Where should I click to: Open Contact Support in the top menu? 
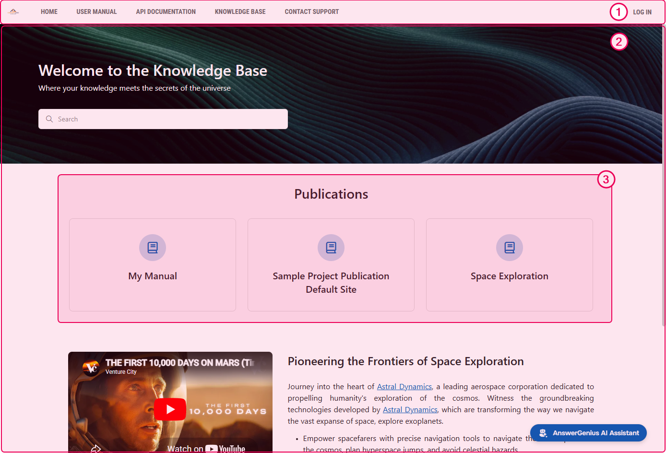312,12
